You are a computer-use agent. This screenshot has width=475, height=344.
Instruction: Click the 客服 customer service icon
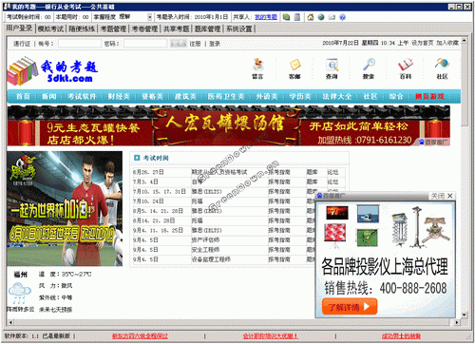(294, 65)
